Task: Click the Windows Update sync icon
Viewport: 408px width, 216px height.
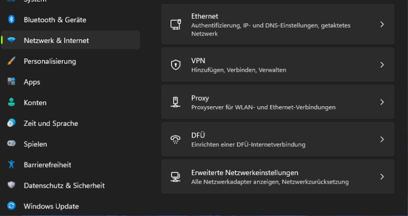Action: pos(11,206)
